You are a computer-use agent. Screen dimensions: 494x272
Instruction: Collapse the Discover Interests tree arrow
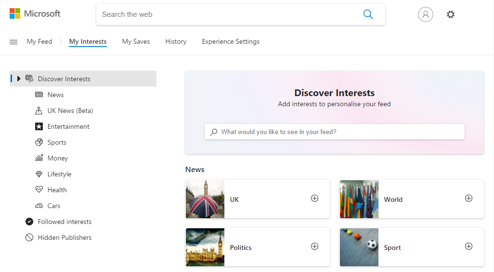pos(19,79)
